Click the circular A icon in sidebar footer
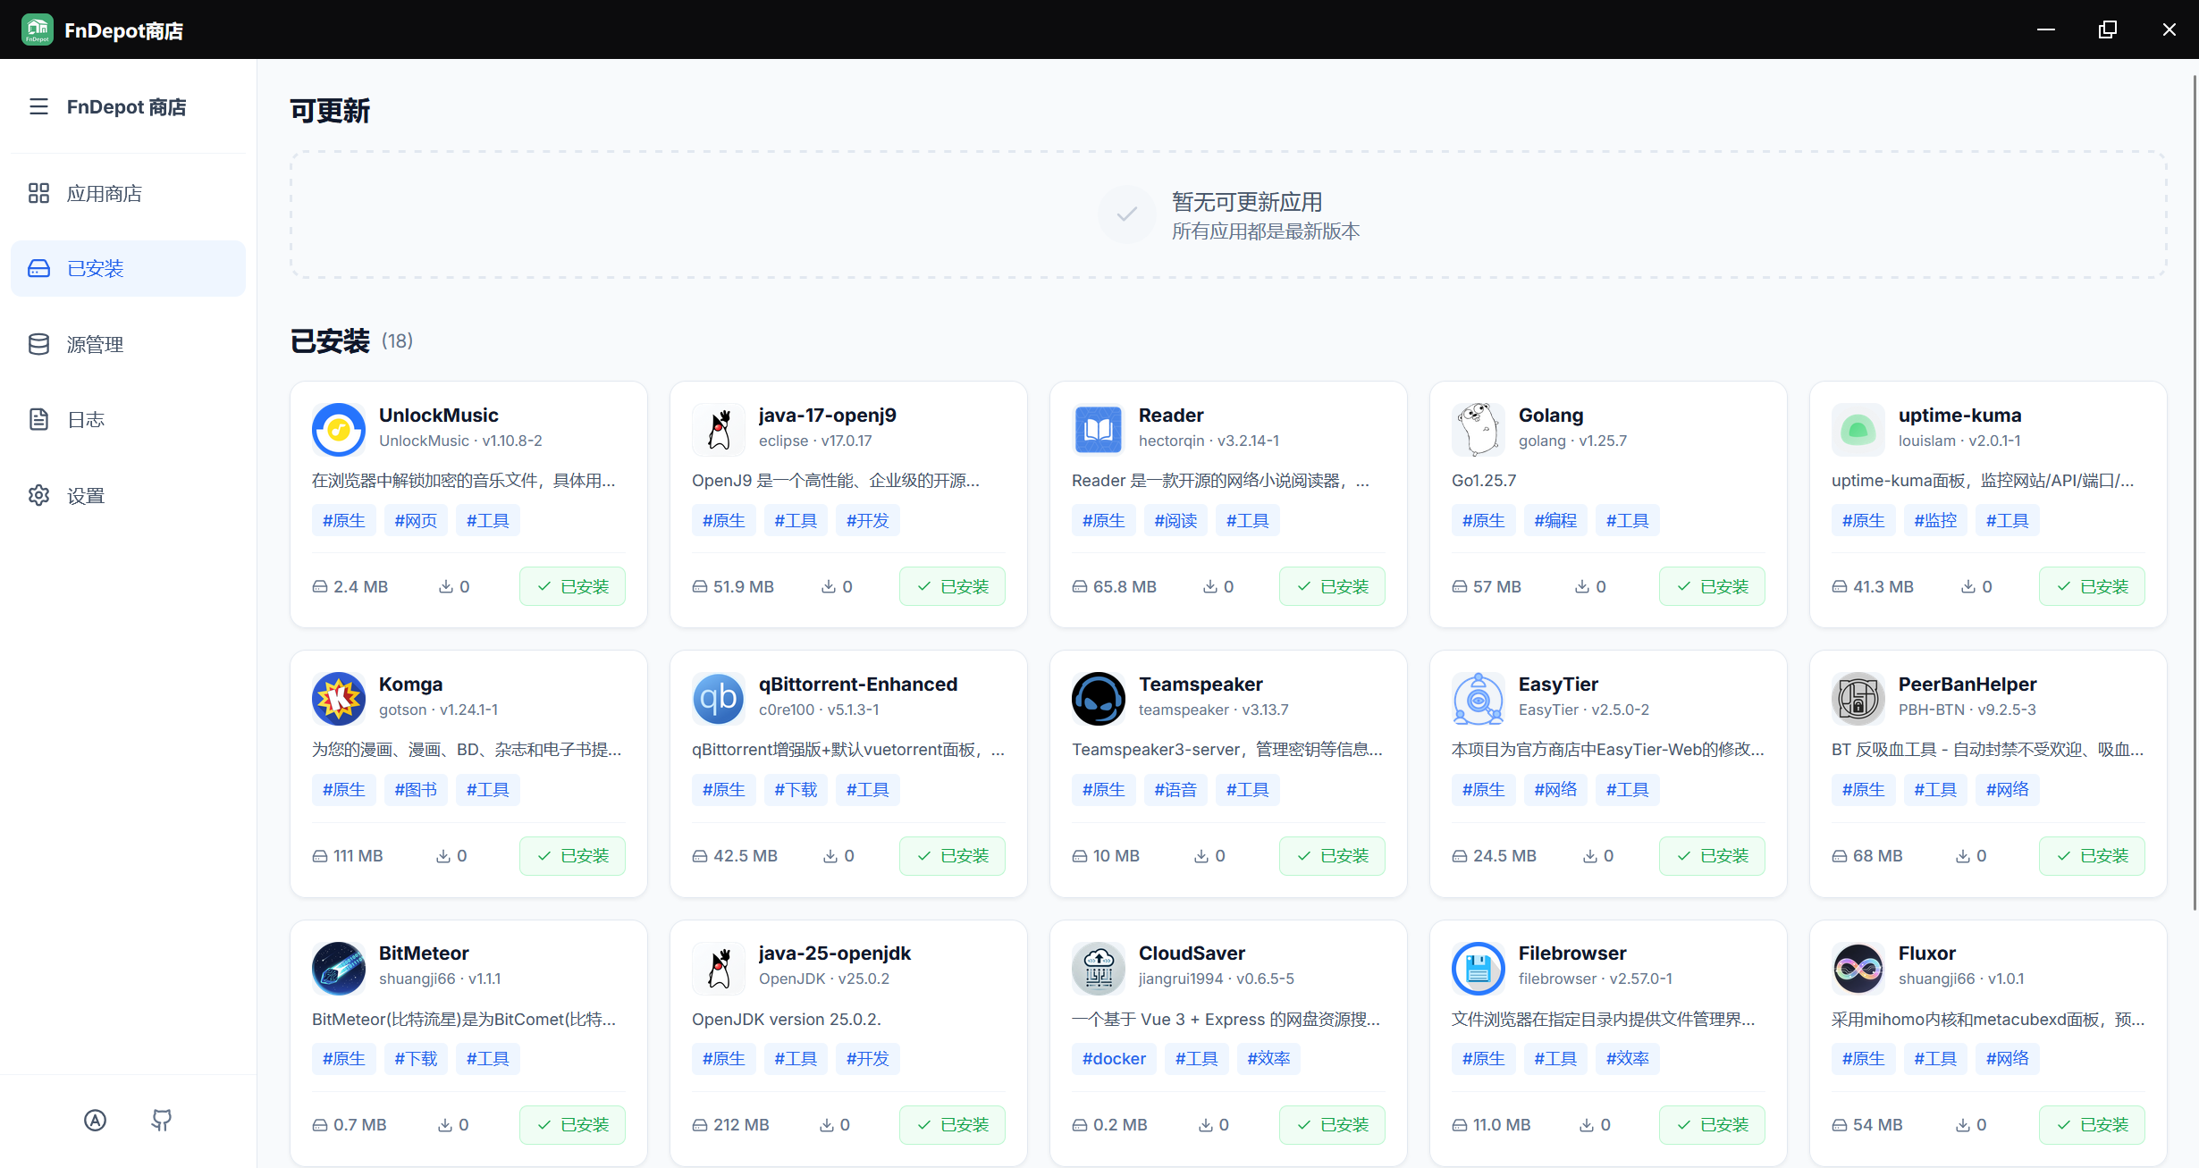Screen dimensions: 2199x1168 95,1120
